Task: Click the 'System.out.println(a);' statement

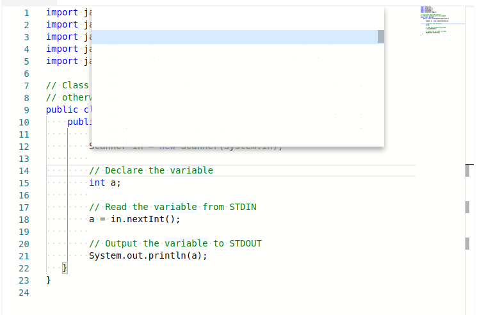Action: tap(148, 256)
